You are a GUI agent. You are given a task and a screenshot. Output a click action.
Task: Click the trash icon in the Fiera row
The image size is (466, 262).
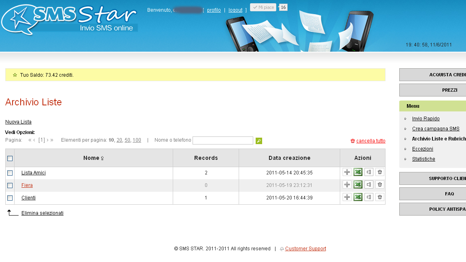point(379,185)
